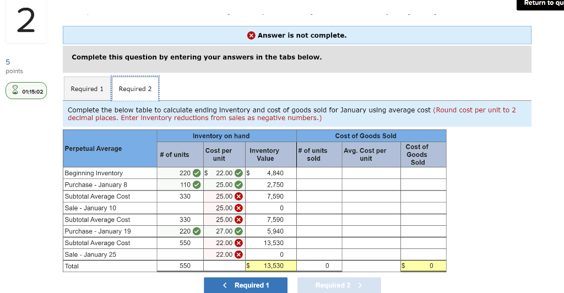Go back using blue Required 1 button
Image resolution: width=564 pixels, height=293 pixels.
(246, 285)
